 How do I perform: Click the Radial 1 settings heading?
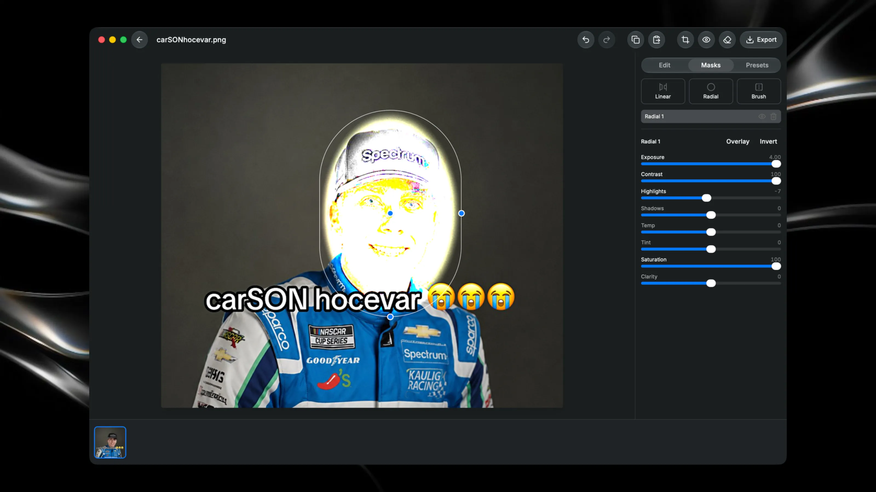(650, 142)
